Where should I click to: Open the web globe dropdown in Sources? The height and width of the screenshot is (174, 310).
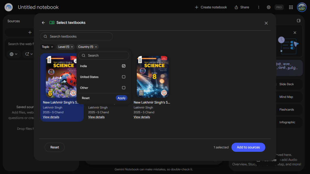tap(13, 54)
